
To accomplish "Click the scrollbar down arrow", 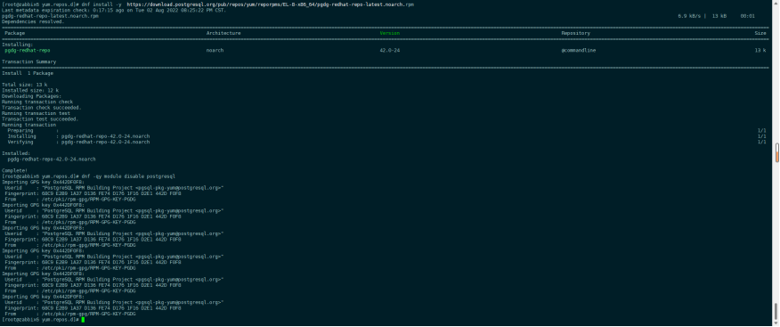I will click(x=776, y=324).
